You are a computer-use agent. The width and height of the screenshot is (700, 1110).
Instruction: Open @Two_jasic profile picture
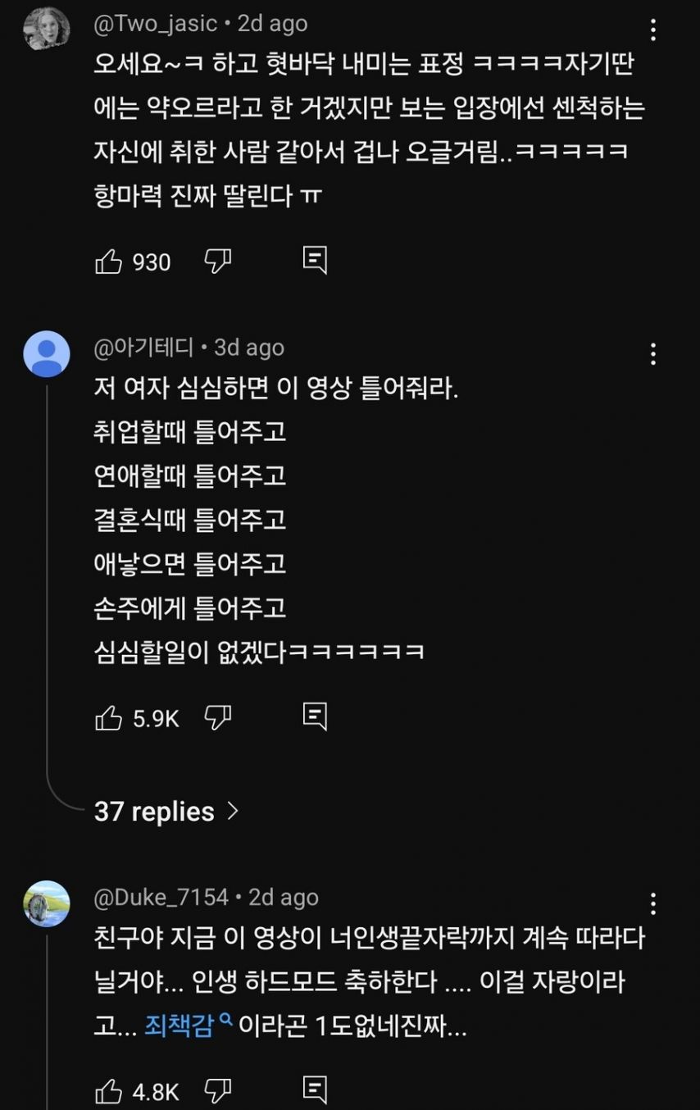click(47, 30)
